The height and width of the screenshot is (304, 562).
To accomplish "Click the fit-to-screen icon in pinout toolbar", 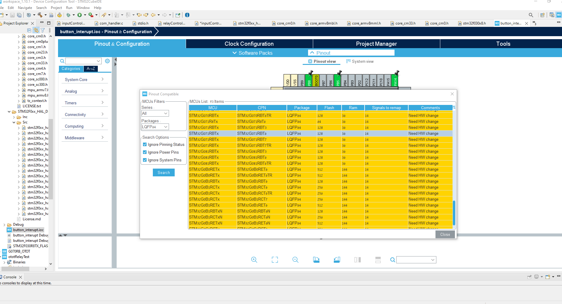I will 275,260.
